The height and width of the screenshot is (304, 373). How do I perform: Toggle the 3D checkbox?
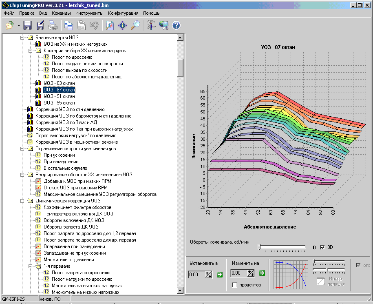click(323, 247)
